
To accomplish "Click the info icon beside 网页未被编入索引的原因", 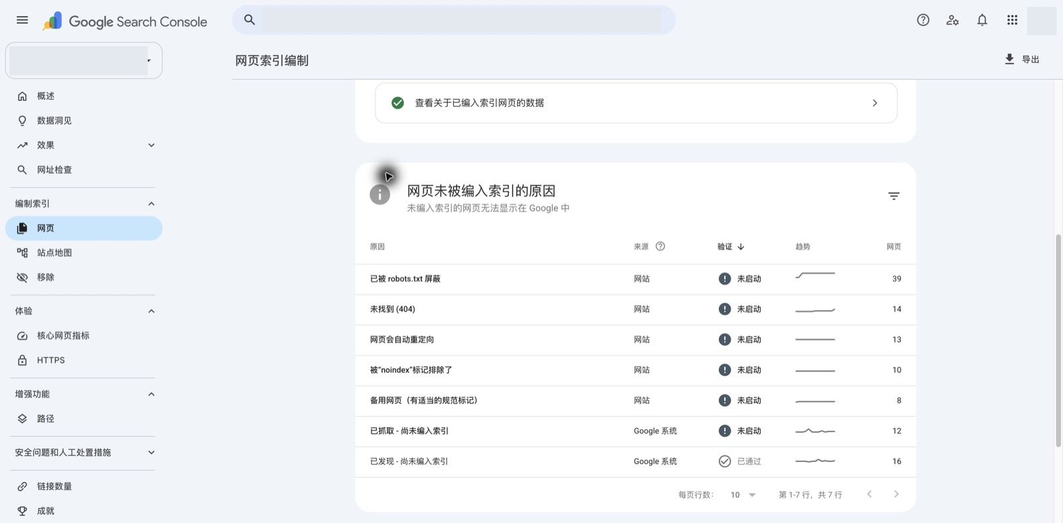I will point(379,195).
